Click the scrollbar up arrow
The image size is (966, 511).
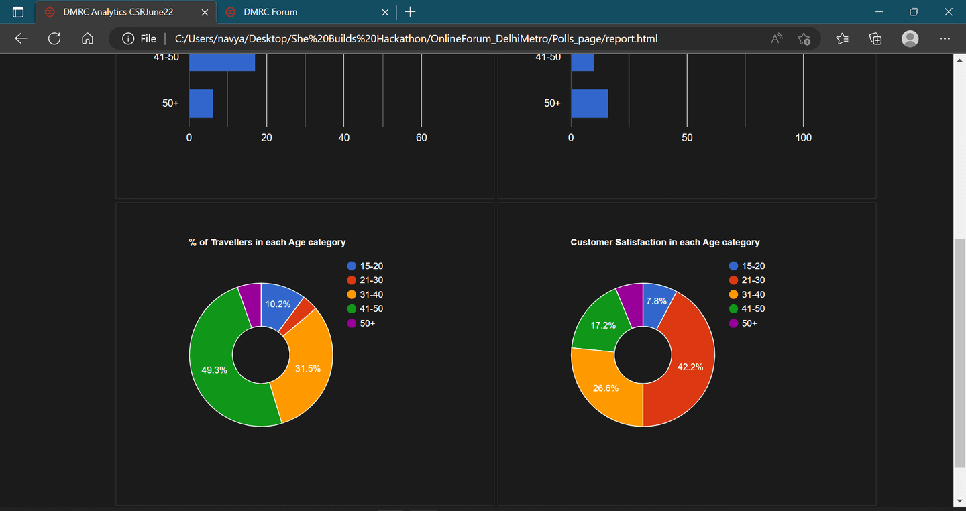[x=959, y=59]
